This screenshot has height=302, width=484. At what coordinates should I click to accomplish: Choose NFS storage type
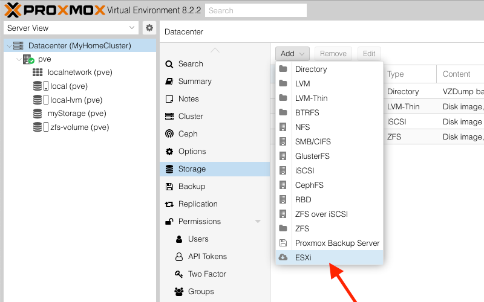tap(329, 127)
